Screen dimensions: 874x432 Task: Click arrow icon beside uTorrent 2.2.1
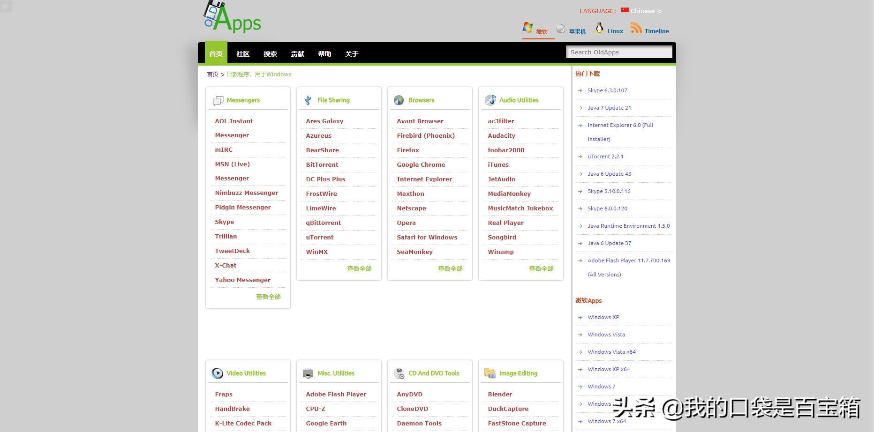click(x=580, y=156)
